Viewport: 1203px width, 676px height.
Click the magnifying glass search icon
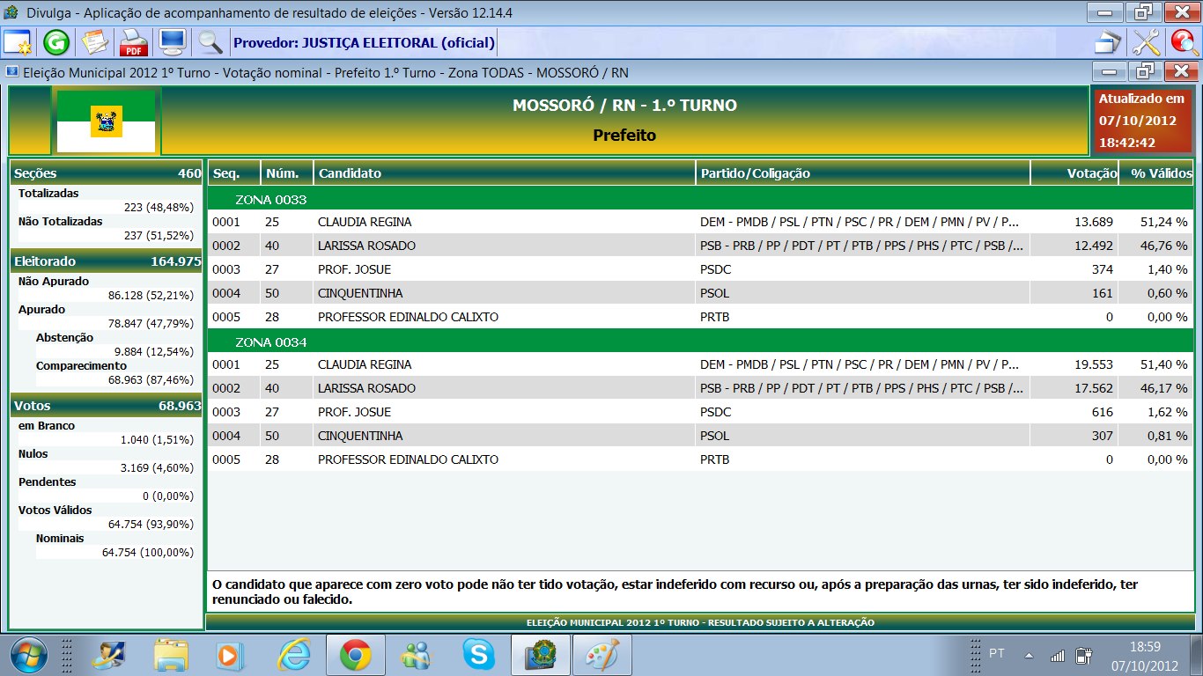point(210,42)
